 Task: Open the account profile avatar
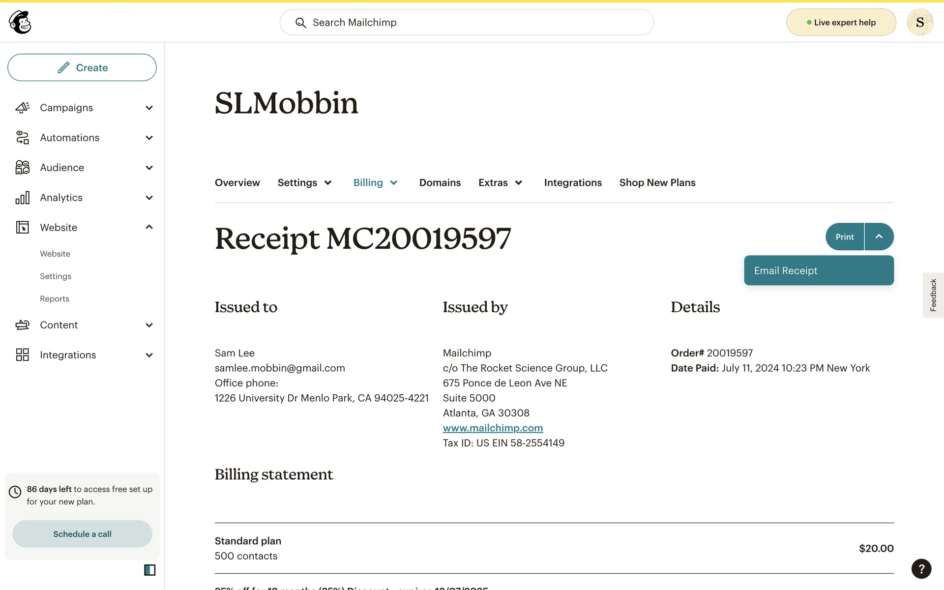(x=919, y=23)
